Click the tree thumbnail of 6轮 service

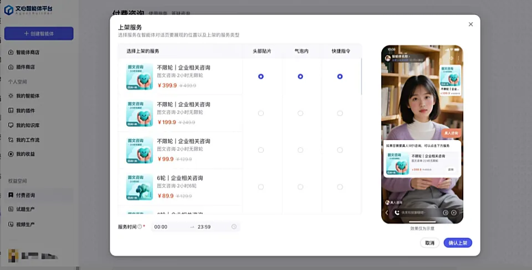coord(140,187)
